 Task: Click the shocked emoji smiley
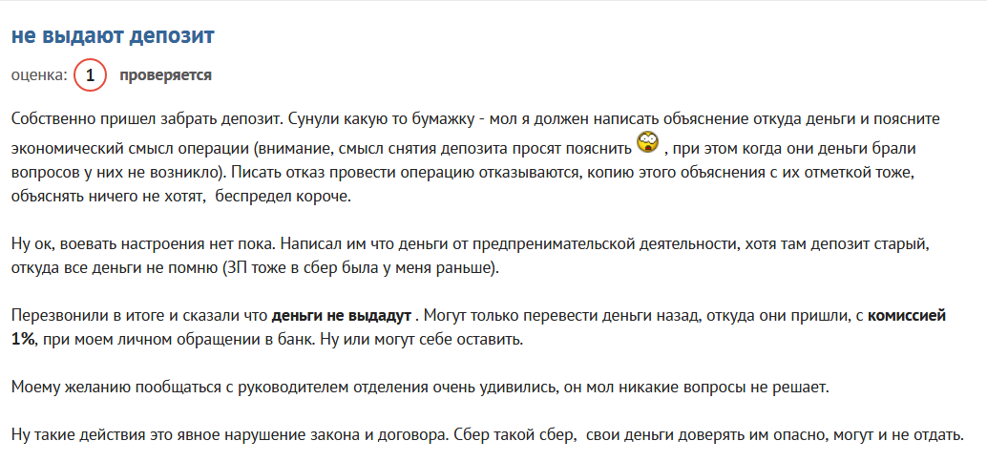647,143
